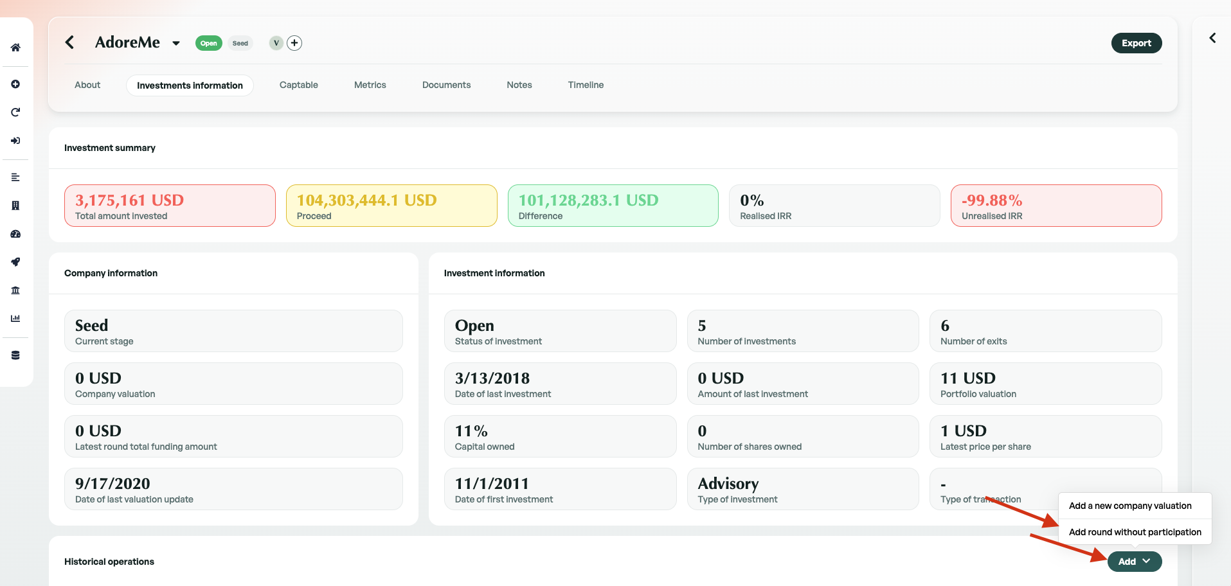Click the Seed stage badge
This screenshot has height=586, width=1231.
[240, 43]
